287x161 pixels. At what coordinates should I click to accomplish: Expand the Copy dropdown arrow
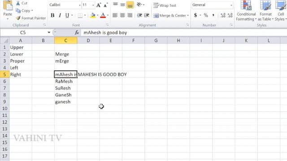tap(32, 11)
